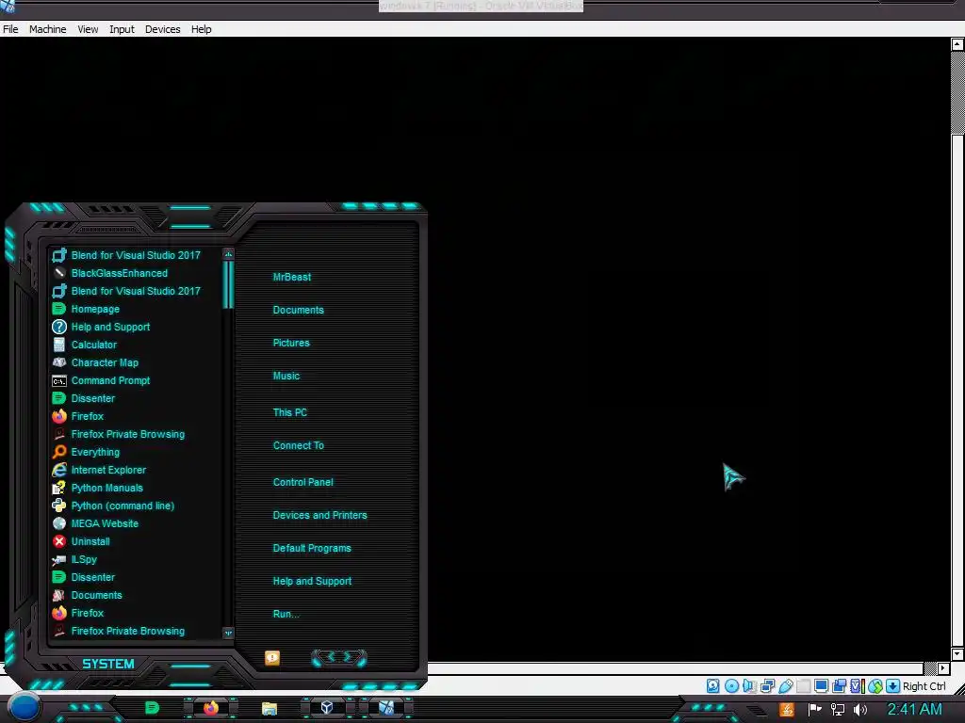Open Help and Support in right pane
The width and height of the screenshot is (965, 723).
(x=312, y=581)
